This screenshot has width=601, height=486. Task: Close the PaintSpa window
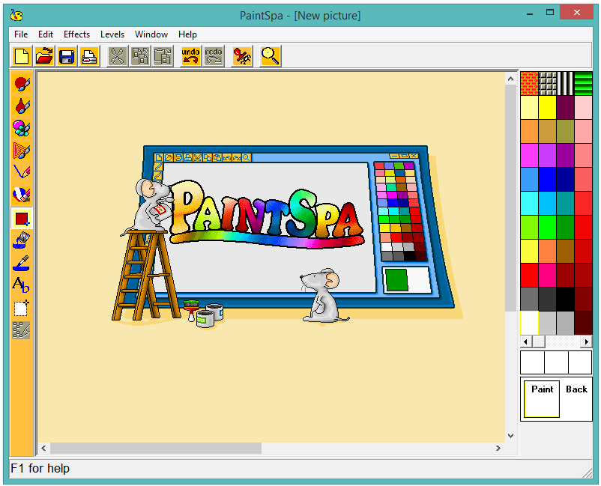click(x=576, y=12)
